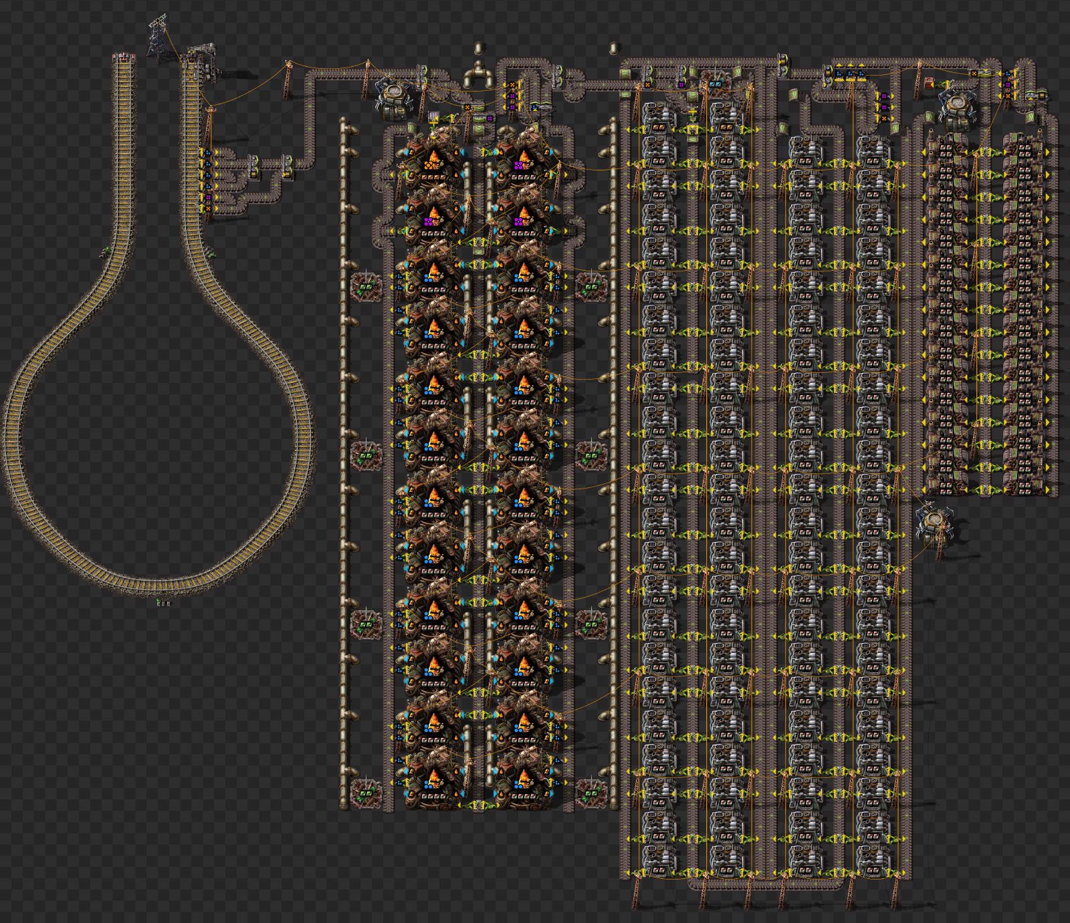Select the third beacon right of the foundries
The image size is (1070, 923).
[591, 625]
